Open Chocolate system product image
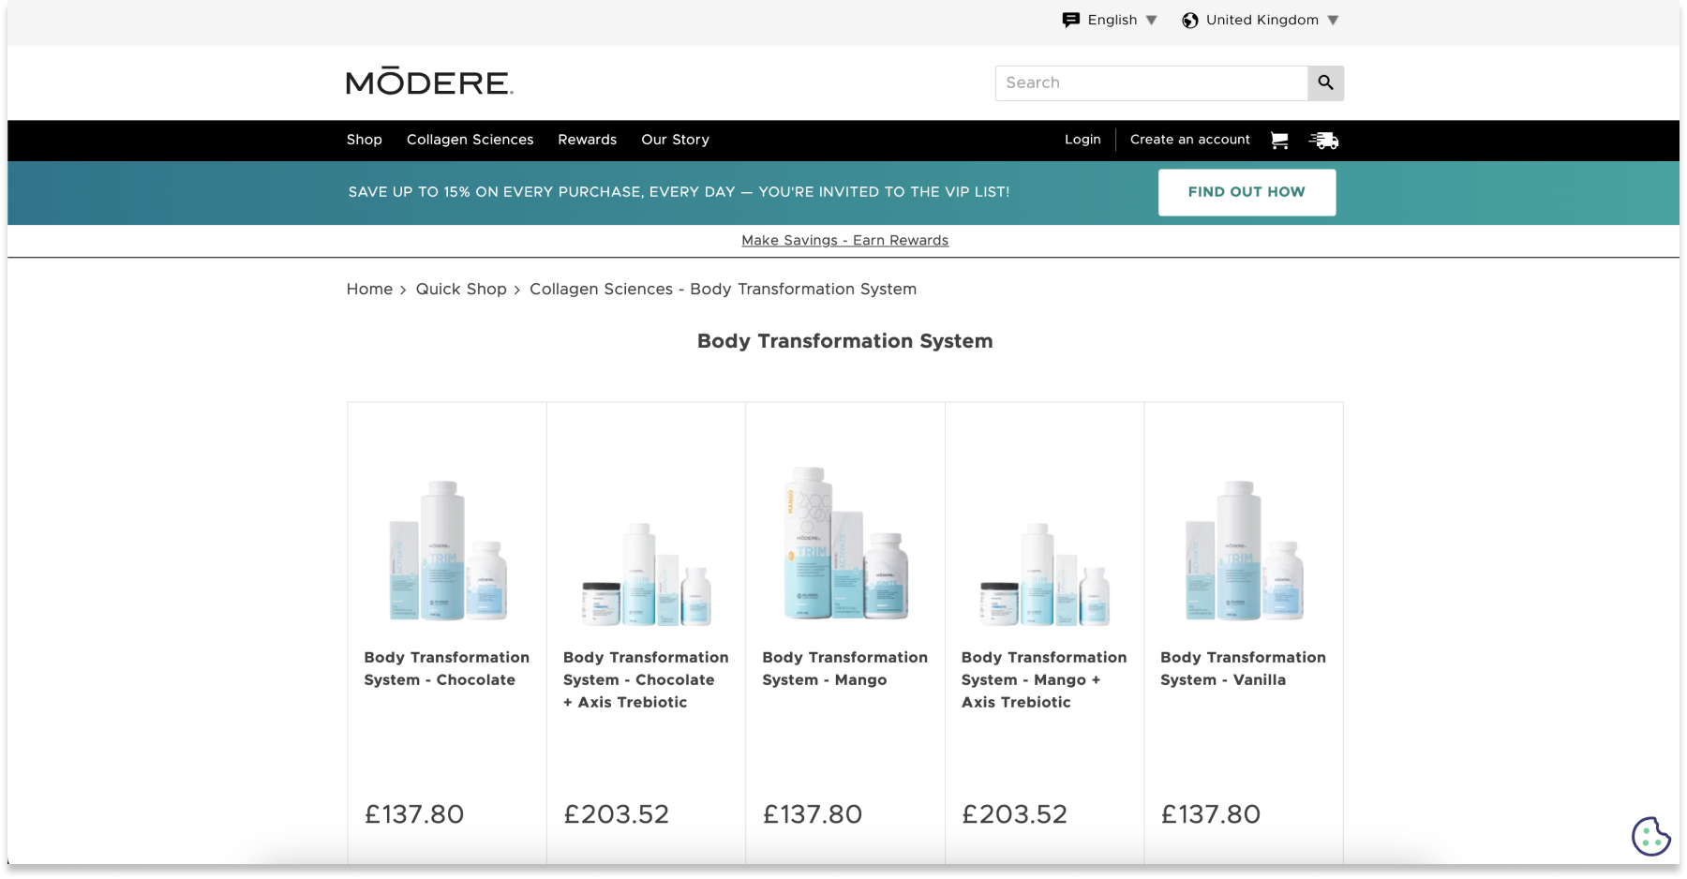Viewport: 1687px width, 879px height. tap(447, 550)
